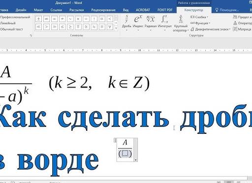Insert the greater-than symbol
Viewport: 252px width, 183px height.
pos(46,27)
